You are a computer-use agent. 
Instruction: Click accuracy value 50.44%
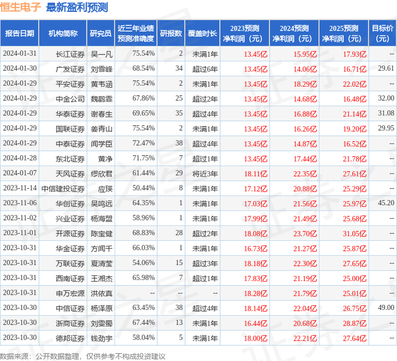point(143,188)
